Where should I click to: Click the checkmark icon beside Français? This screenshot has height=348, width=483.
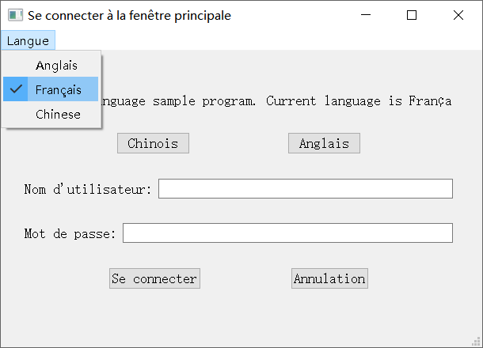(16, 89)
